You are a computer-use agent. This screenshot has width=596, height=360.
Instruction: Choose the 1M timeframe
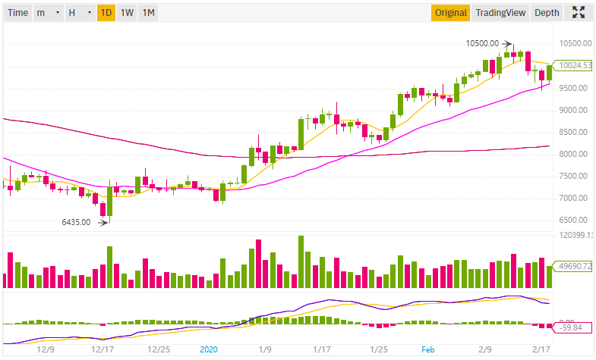tap(149, 13)
